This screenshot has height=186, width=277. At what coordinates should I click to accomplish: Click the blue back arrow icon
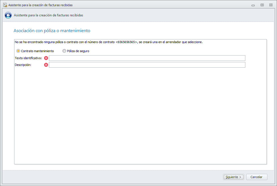(8, 15)
